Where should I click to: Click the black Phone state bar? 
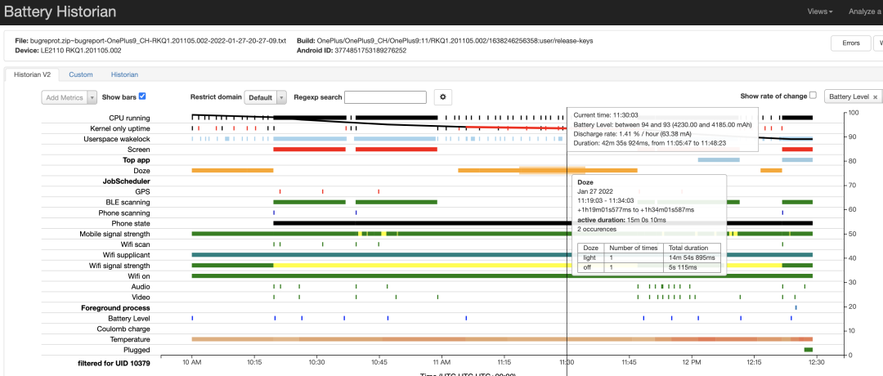click(409, 223)
